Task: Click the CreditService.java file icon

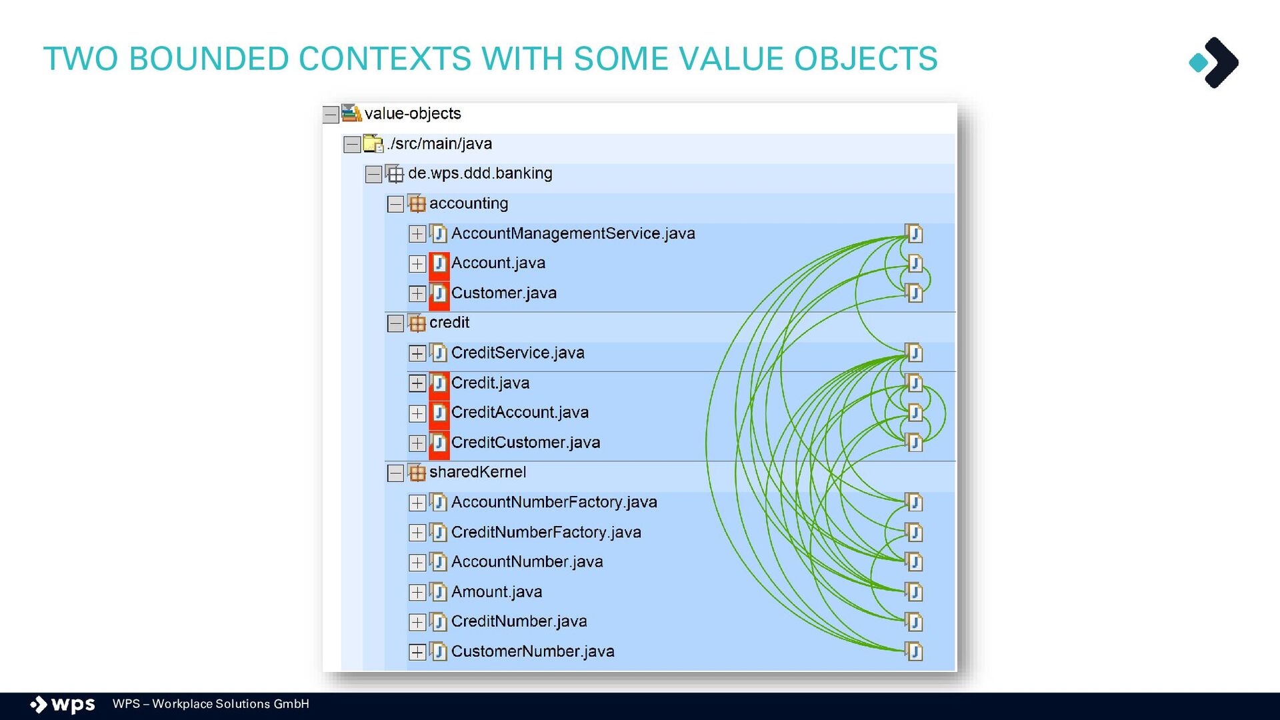Action: pos(439,353)
